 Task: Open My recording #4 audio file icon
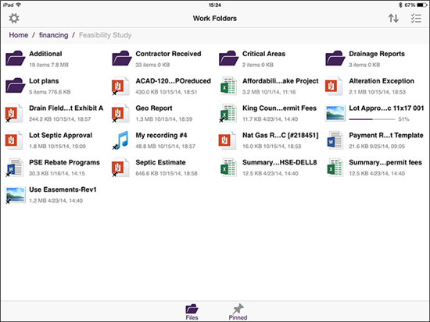(x=121, y=140)
